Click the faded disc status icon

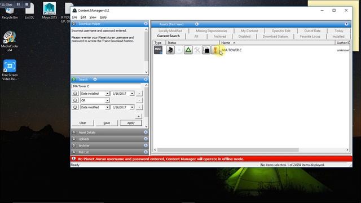[x=179, y=50]
